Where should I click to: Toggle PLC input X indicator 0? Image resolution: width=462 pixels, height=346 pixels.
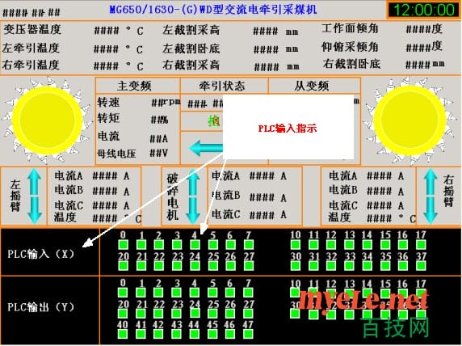[x=123, y=244]
